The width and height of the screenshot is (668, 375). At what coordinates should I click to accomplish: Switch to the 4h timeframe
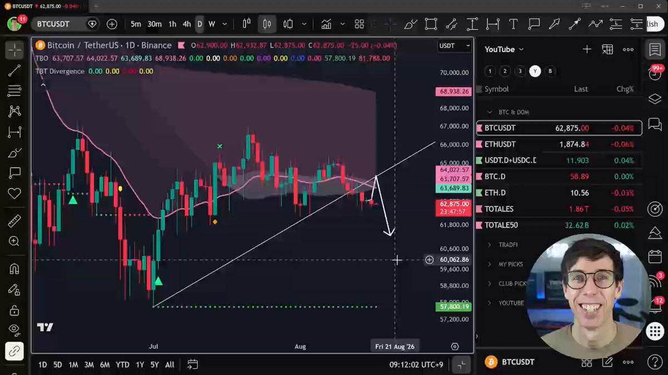(x=186, y=24)
